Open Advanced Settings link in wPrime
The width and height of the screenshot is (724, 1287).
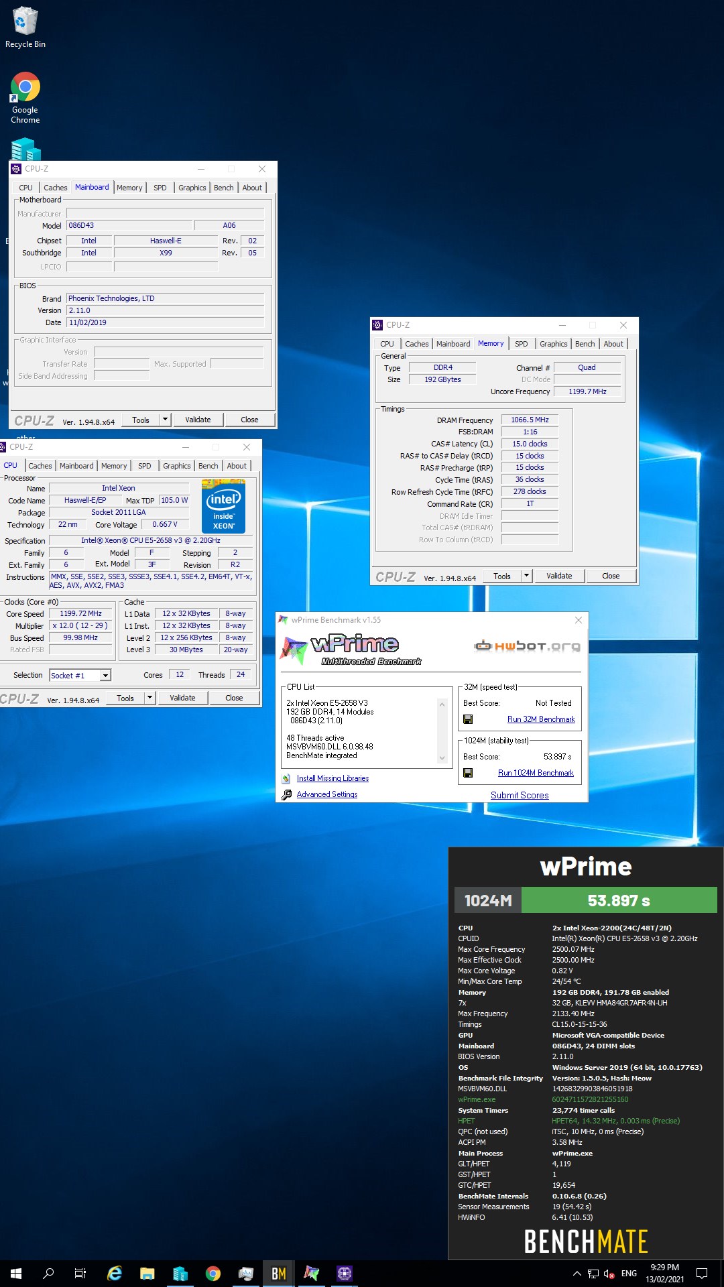click(x=327, y=794)
